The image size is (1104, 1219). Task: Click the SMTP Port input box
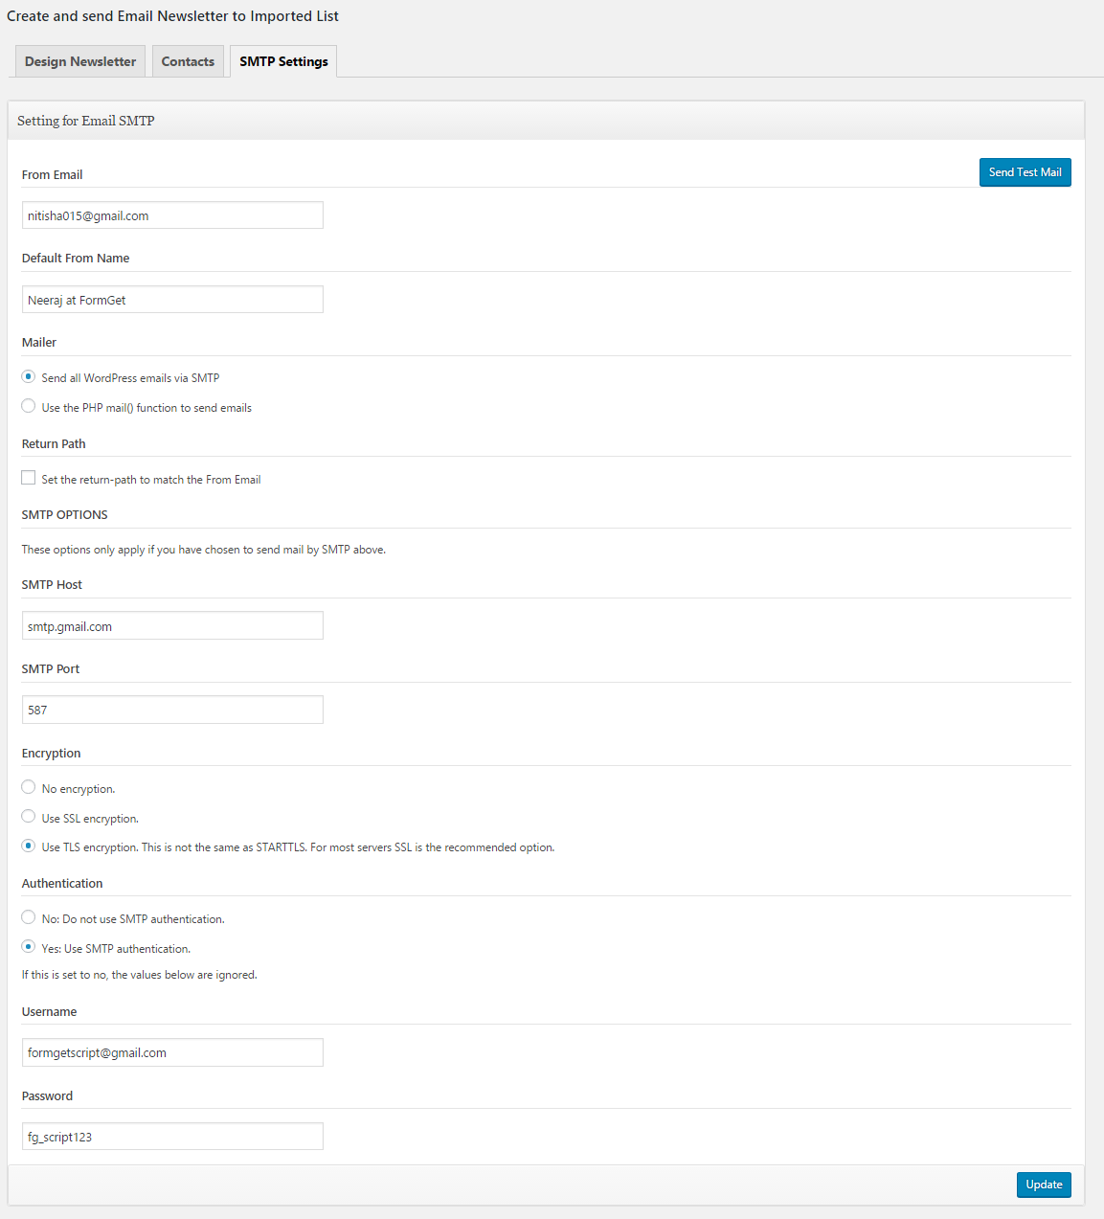tap(172, 710)
